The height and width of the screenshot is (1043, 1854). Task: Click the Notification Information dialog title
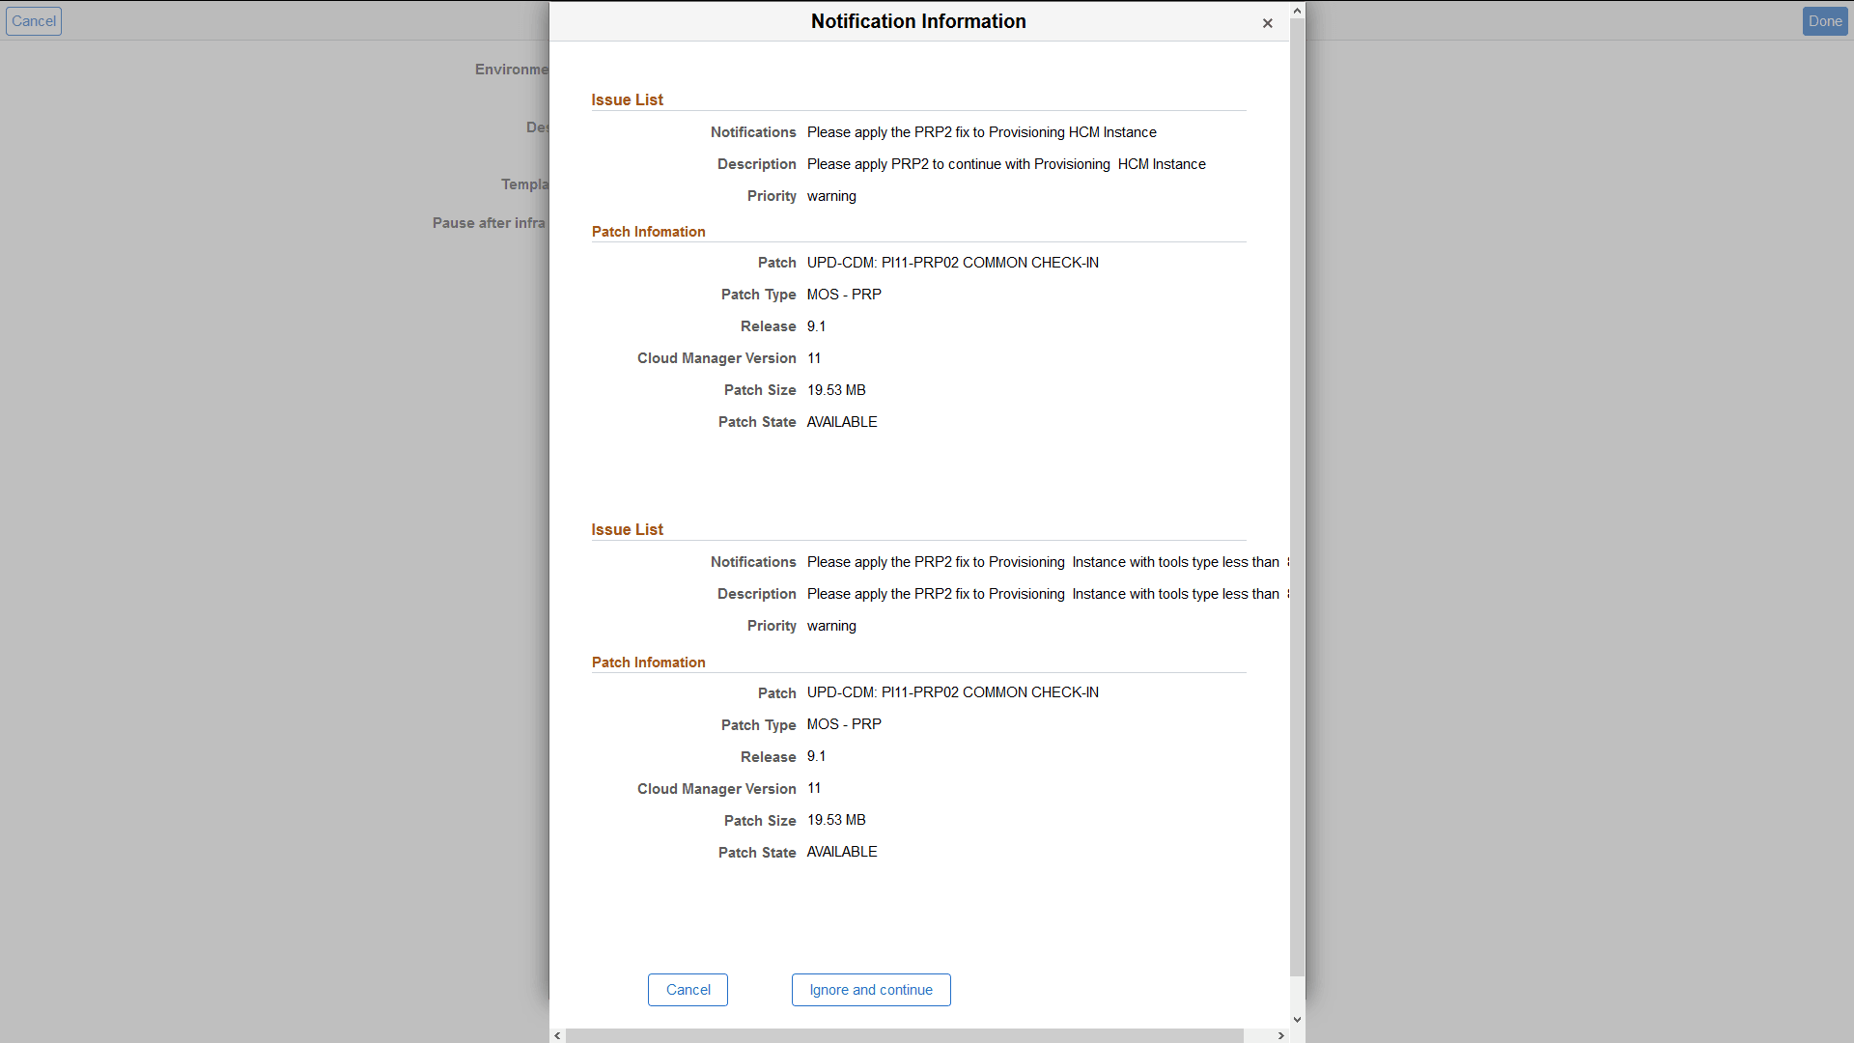pos(918,20)
